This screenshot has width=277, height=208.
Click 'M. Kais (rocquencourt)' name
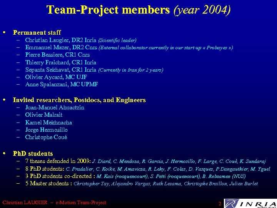click(x=123, y=176)
